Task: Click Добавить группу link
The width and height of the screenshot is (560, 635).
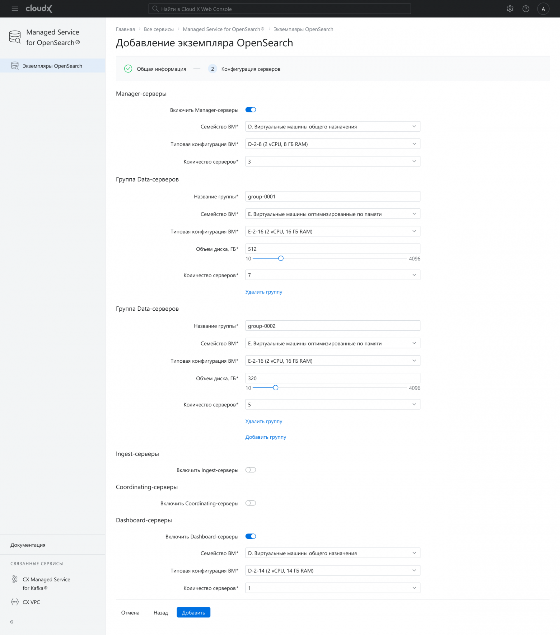Action: tap(266, 437)
